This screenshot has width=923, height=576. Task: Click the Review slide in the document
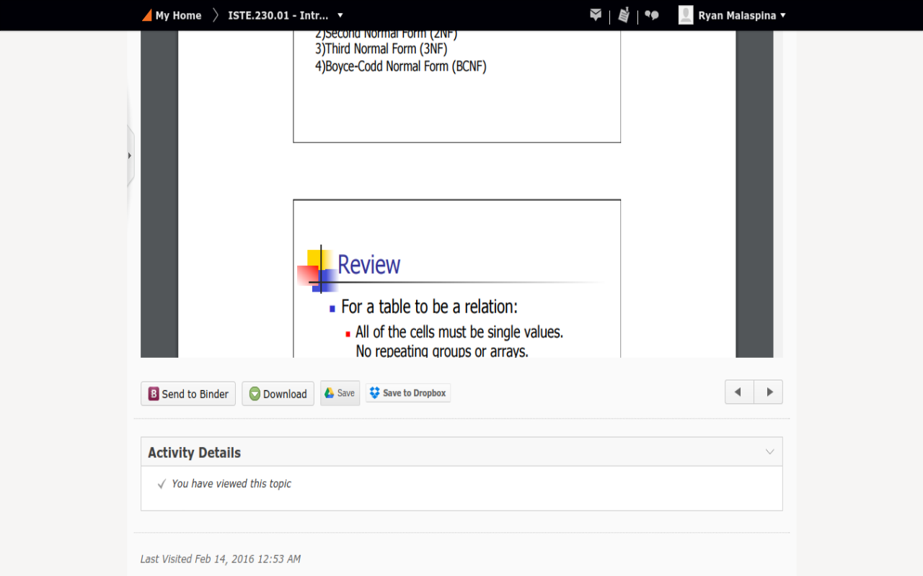pos(456,288)
